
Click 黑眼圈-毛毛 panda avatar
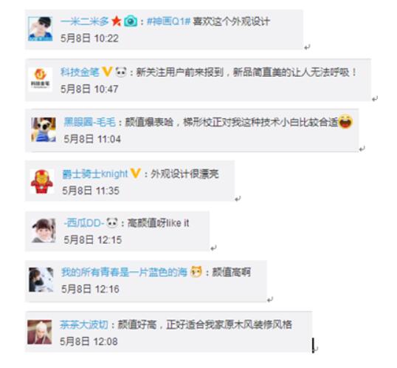[x=44, y=129]
